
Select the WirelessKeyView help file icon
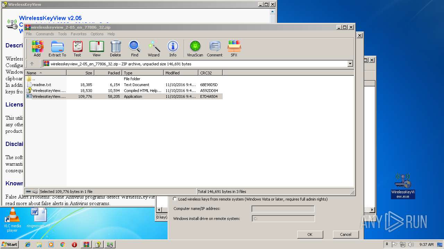tap(29, 91)
